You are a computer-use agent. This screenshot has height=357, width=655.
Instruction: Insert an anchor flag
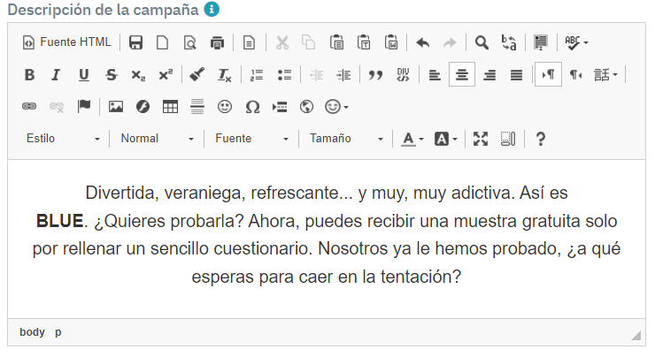pyautogui.click(x=84, y=107)
